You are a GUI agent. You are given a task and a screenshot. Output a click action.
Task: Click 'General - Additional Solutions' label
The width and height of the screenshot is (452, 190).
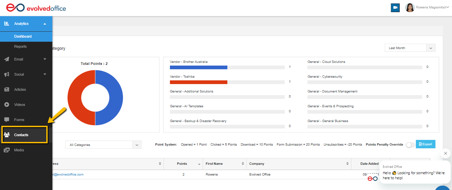pyautogui.click(x=192, y=91)
